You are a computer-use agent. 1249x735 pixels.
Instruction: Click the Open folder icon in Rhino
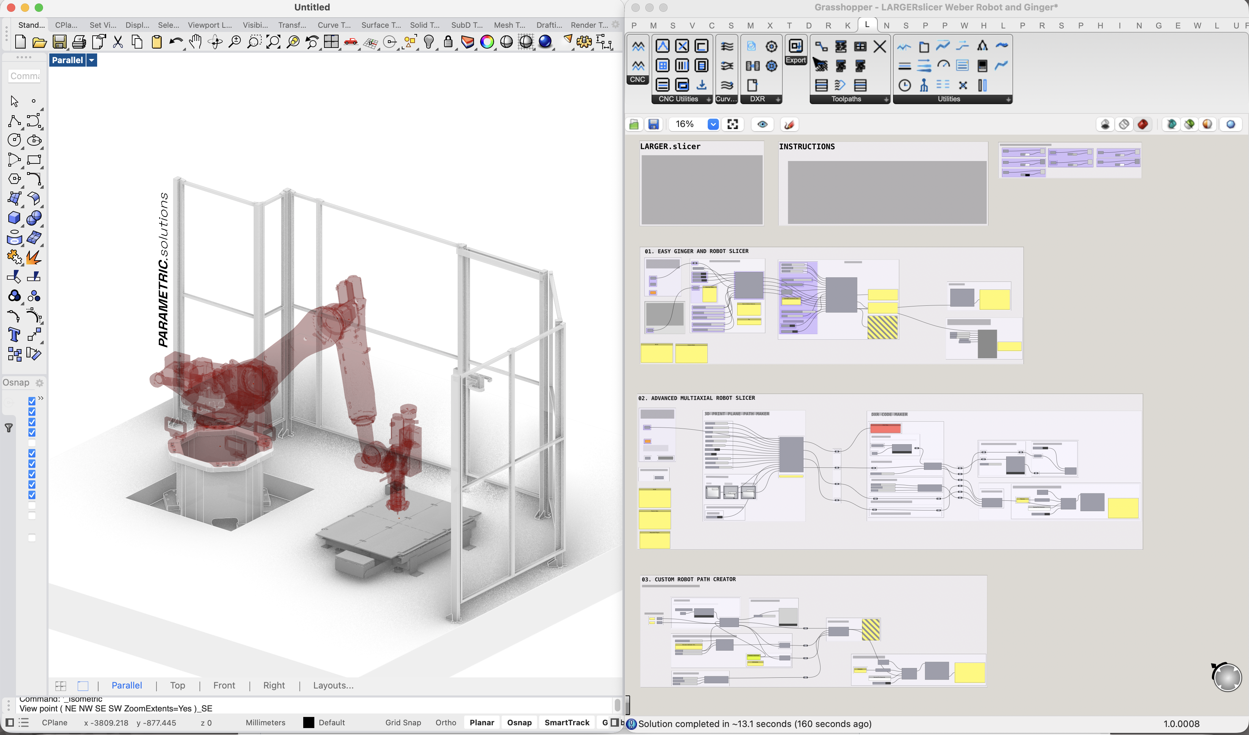click(40, 43)
